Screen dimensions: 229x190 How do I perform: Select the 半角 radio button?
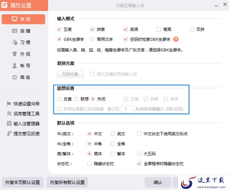(x=89, y=144)
